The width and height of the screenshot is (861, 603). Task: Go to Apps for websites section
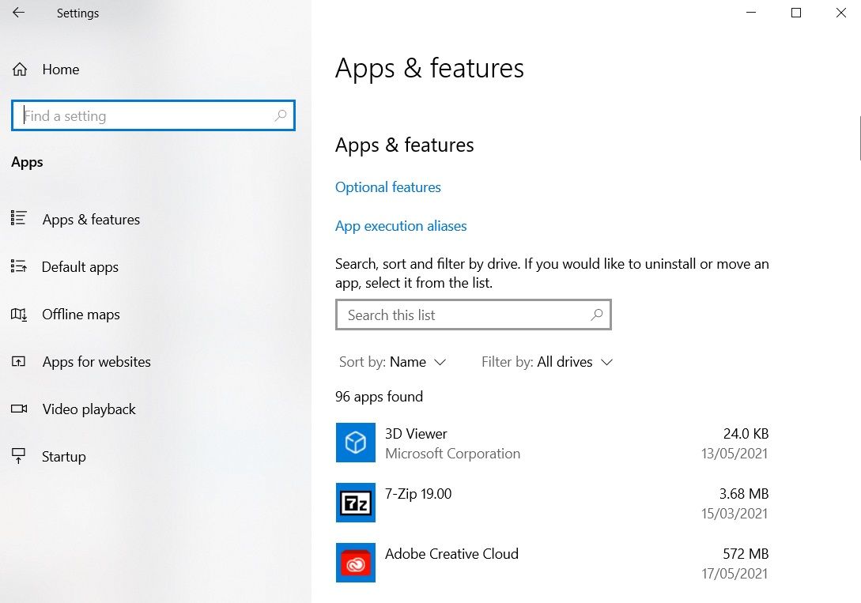96,362
